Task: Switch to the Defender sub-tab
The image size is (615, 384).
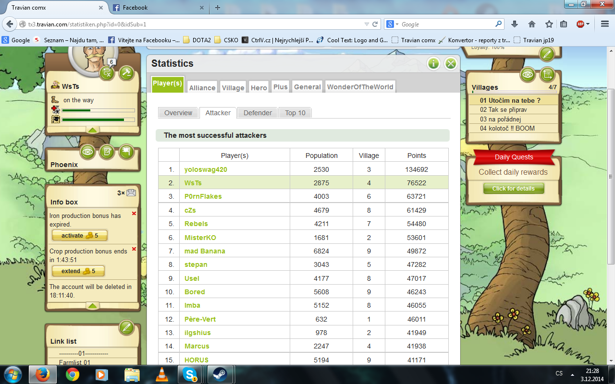Action: [258, 113]
